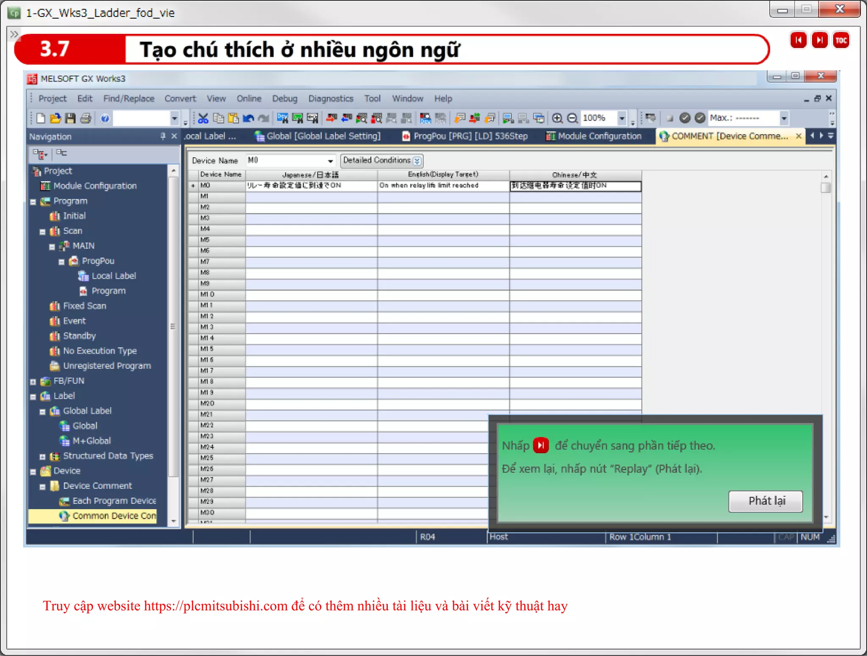This screenshot has height=656, width=867.
Task: Collapse the Program tree node
Action: 33,202
